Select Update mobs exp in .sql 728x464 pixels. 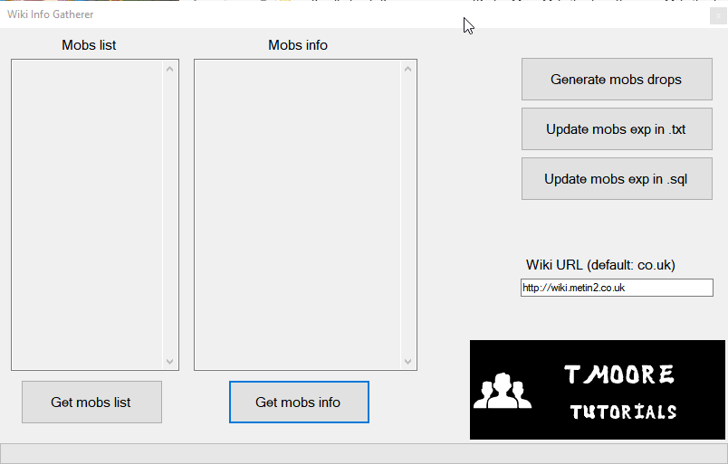pos(617,179)
